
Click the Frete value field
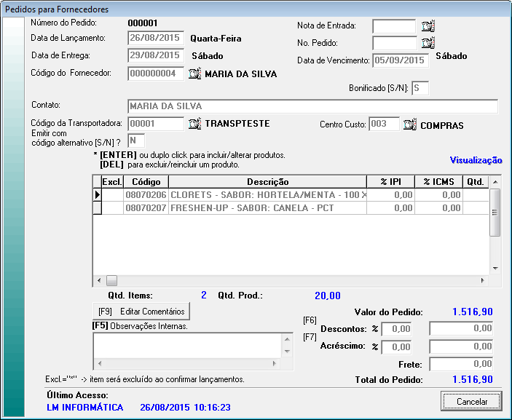coord(461,364)
